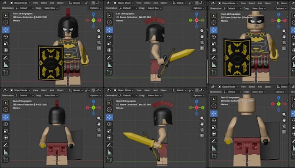Activate the Select Box arrow tool in top-left Front viewport

tap(6, 16)
